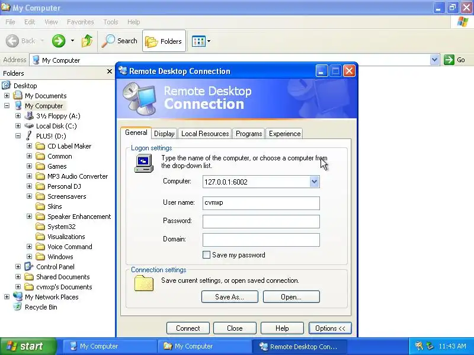Select the Common folder in tree
This screenshot has height=355, width=474.
click(60, 156)
